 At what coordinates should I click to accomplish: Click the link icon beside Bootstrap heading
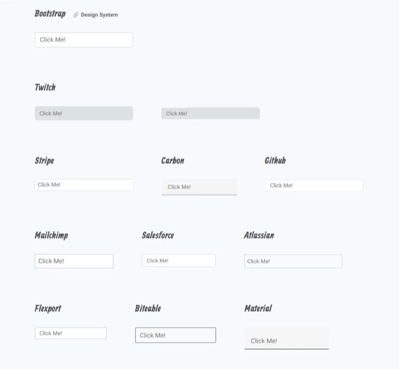[x=76, y=15]
